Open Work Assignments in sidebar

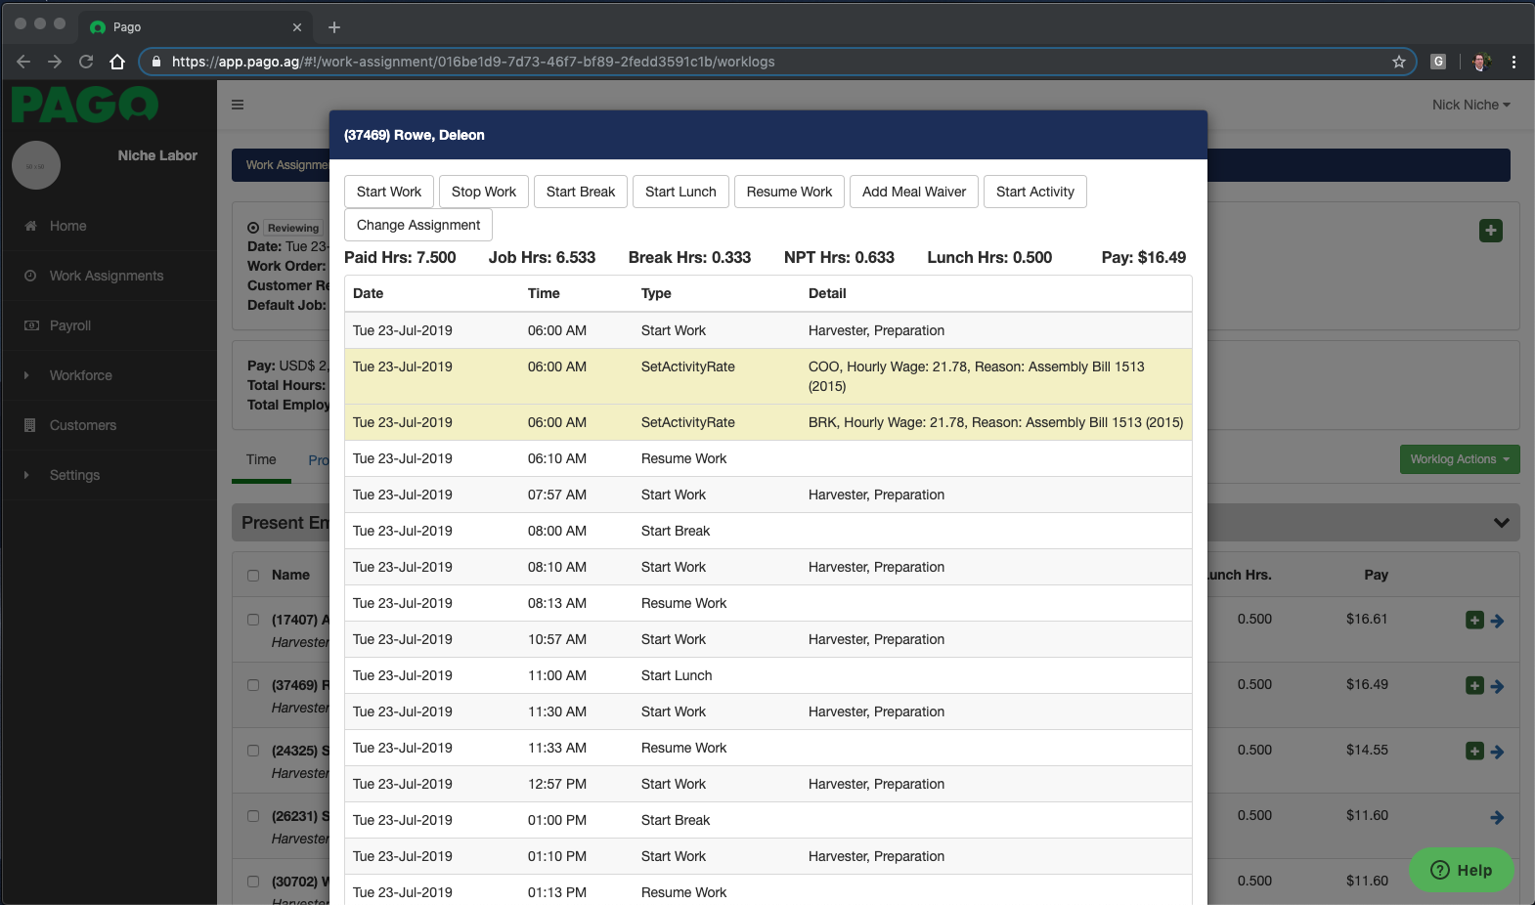pos(107,276)
